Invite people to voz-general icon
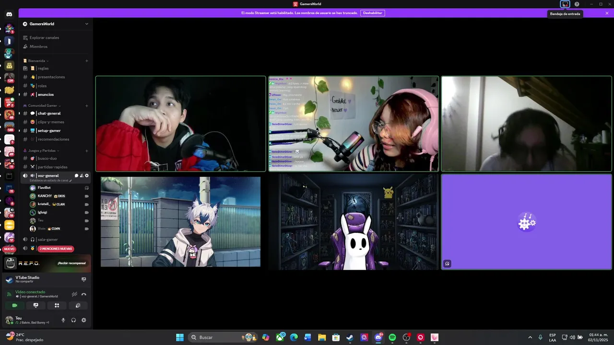Viewport: 614px width, 345px height. [82, 176]
